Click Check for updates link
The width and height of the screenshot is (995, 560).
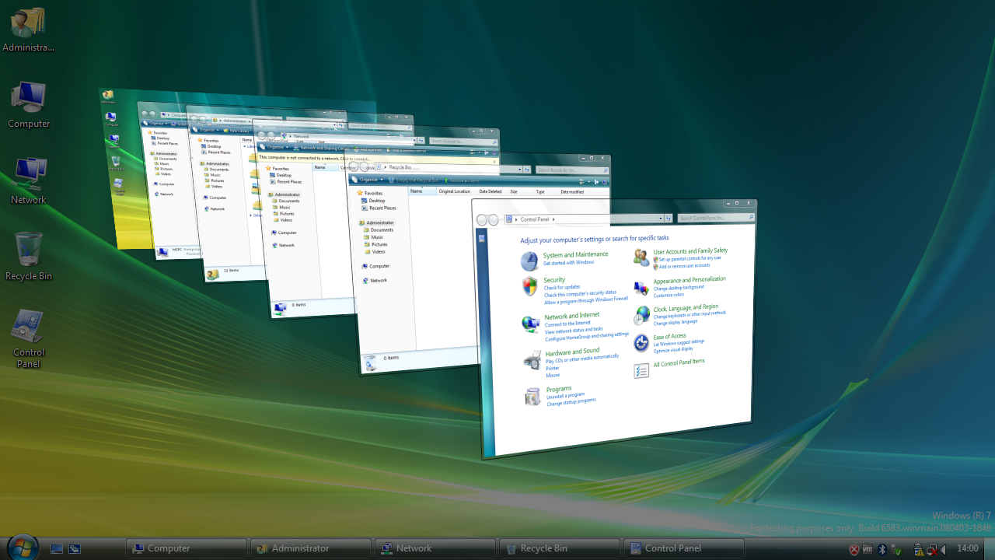click(x=562, y=287)
